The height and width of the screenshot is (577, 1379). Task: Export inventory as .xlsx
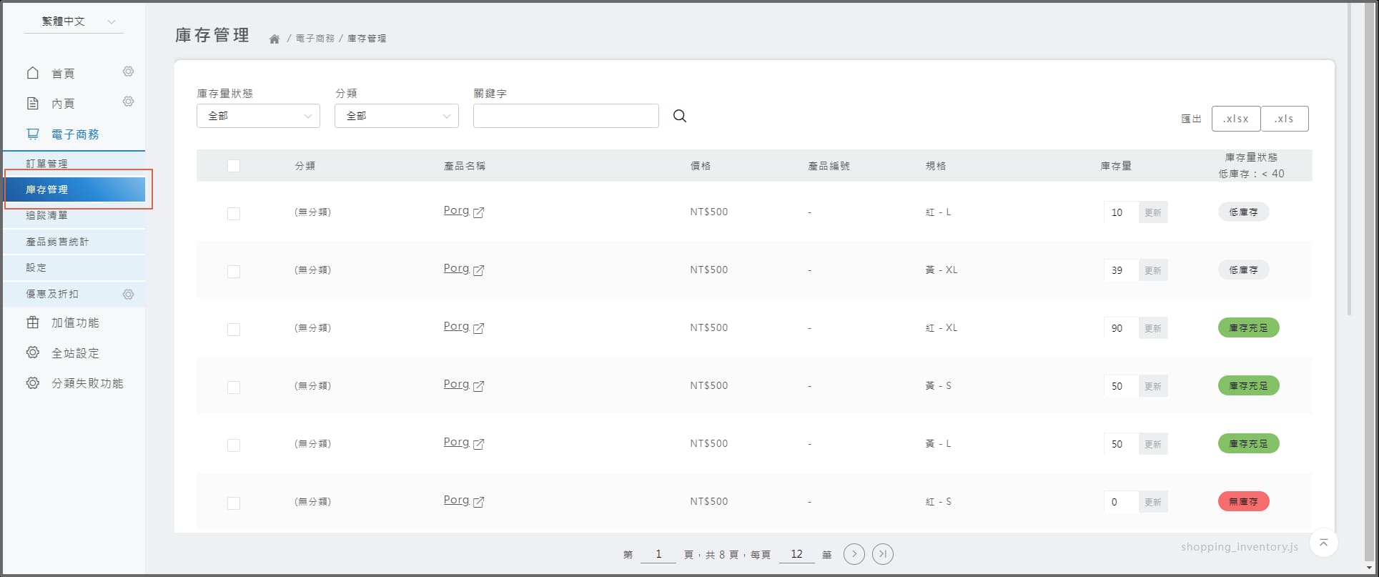pos(1235,119)
